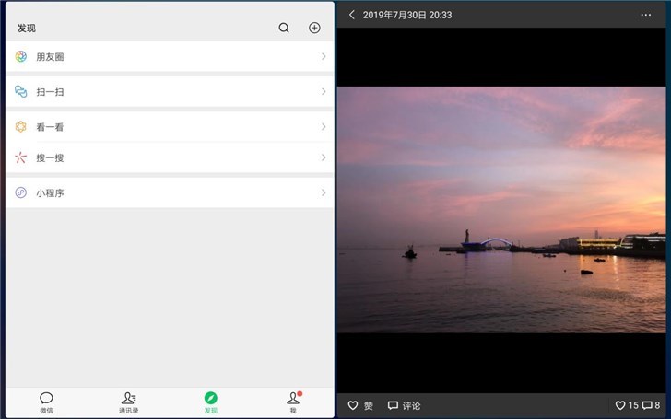
Task: Open the search magnifier in Discover header
Action: 284,28
